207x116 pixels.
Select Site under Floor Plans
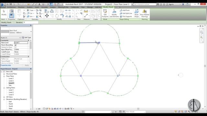10,85
